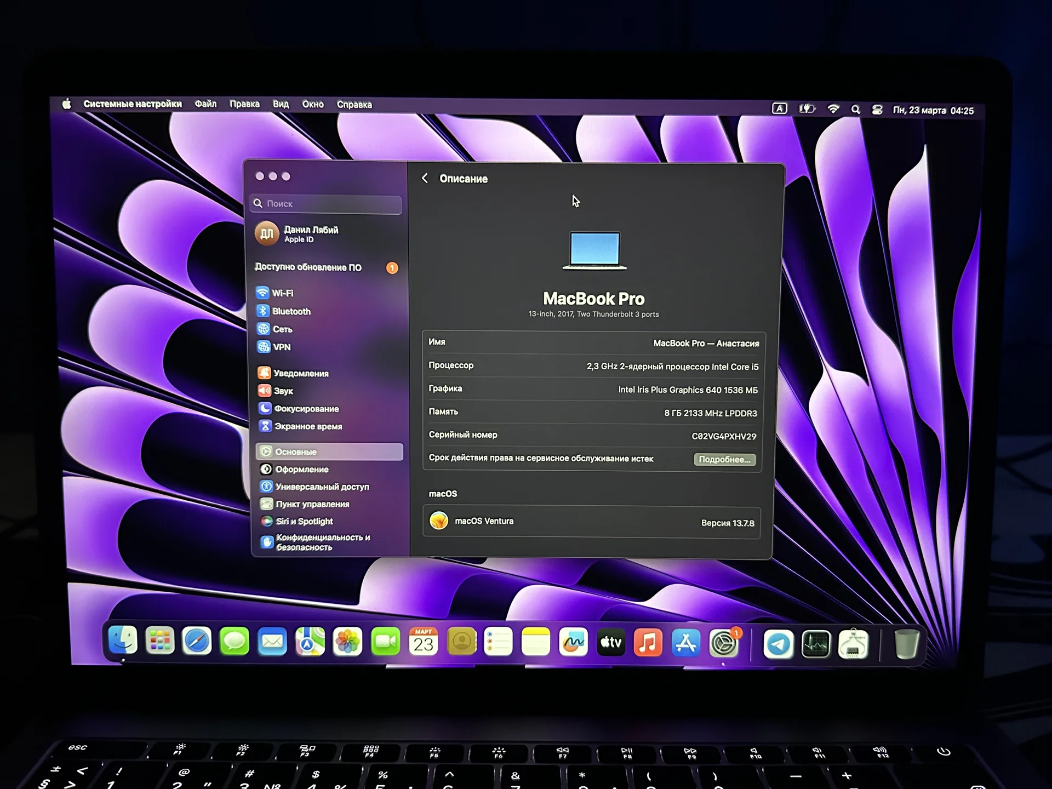
Task: Open Finder from the Dock
Action: point(123,640)
